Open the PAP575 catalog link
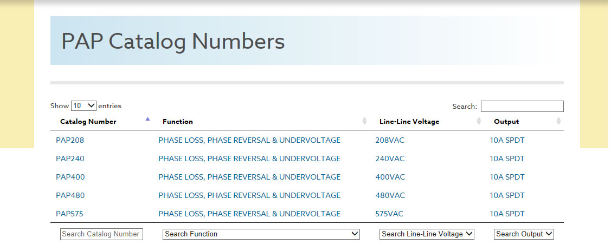The width and height of the screenshot is (611, 251). [69, 214]
